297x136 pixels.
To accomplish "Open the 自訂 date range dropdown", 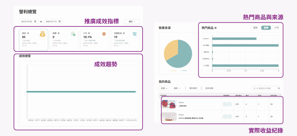I will (132, 21).
